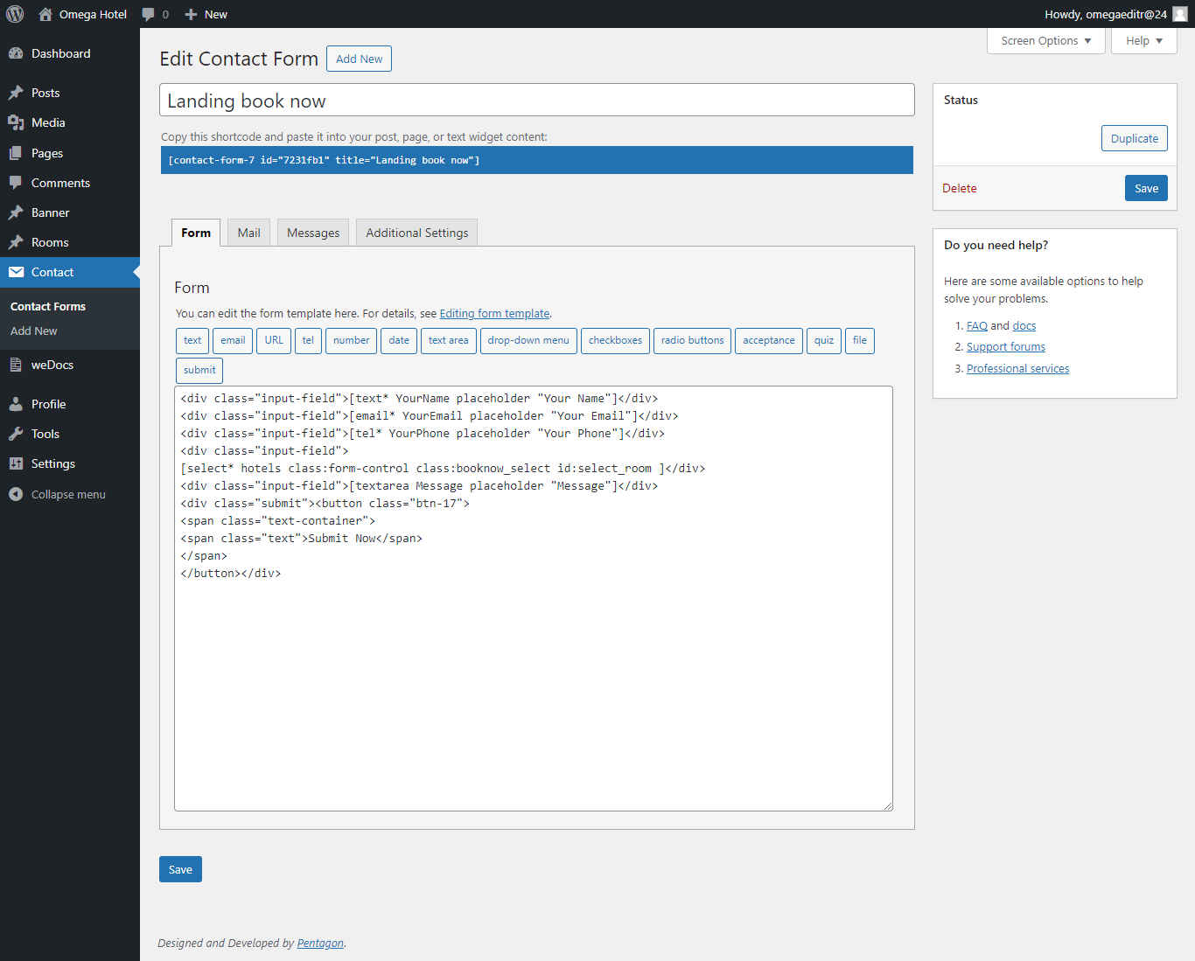Insert a drop-down menu form tag
The image size is (1195, 961).
coord(528,340)
